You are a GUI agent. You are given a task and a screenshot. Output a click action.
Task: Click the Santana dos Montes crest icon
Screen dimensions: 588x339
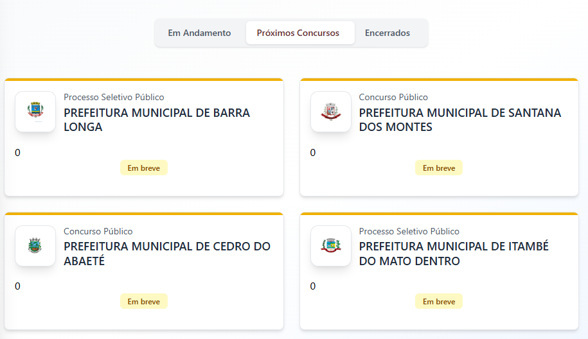[x=331, y=112]
